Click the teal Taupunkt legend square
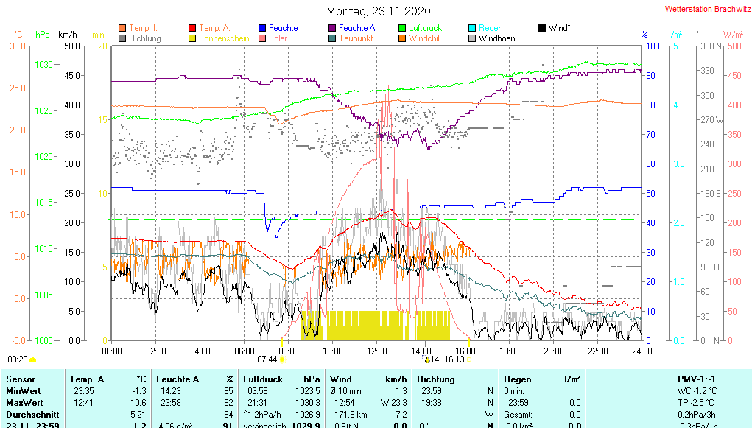Image resolution: width=752 pixels, height=428 pixels. pos(332,38)
